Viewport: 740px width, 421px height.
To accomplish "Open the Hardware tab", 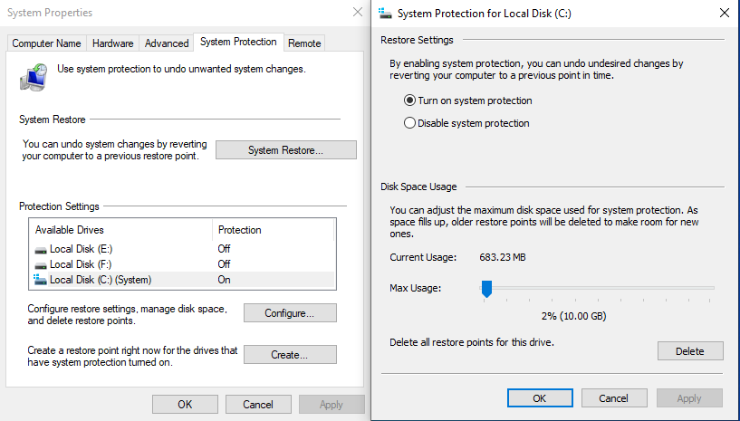I will click(x=112, y=43).
